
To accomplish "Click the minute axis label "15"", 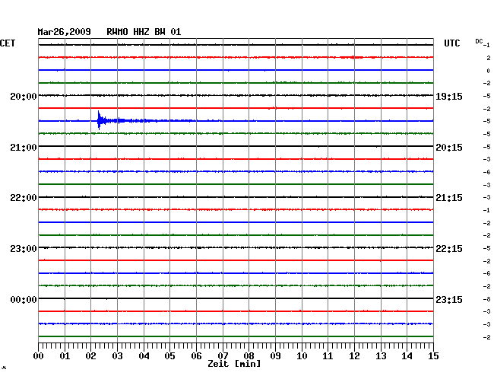I will [x=433, y=356].
